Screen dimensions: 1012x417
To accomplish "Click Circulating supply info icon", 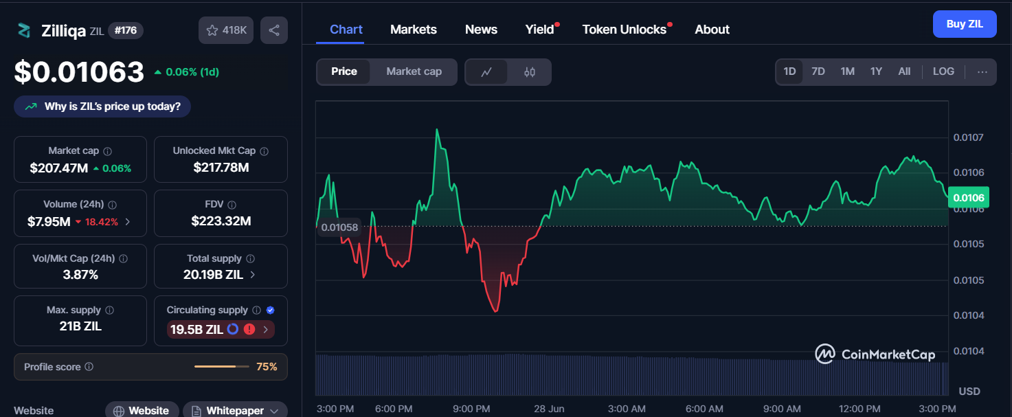I will (256, 311).
